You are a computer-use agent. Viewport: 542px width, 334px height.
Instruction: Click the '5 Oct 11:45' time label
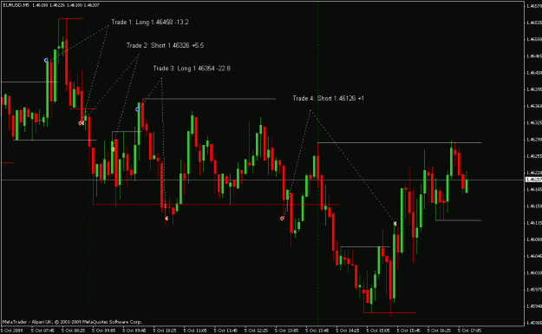coord(225,331)
